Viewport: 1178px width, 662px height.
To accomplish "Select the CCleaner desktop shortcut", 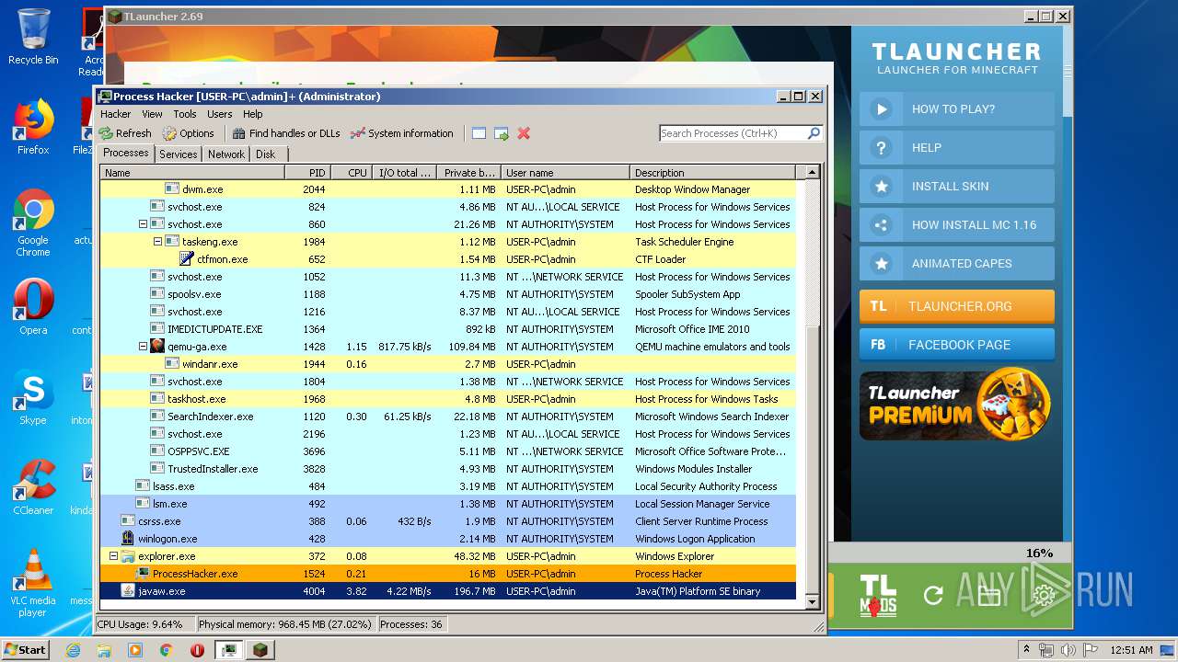I will click(33, 486).
